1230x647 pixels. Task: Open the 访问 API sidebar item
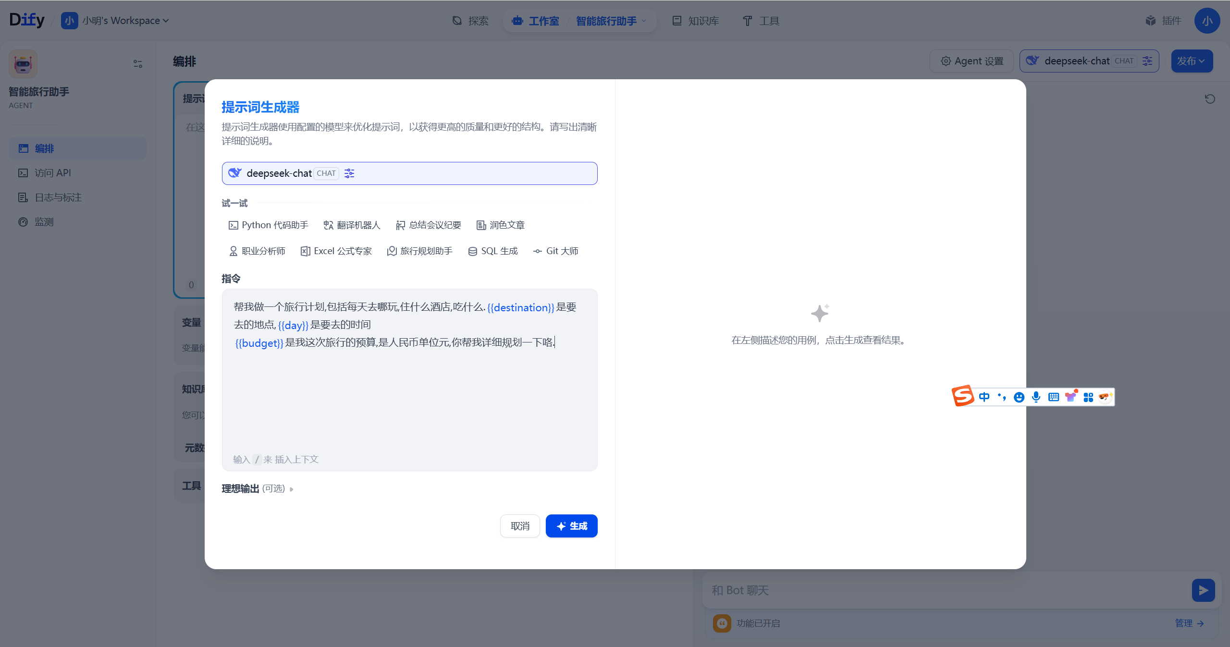(x=52, y=173)
